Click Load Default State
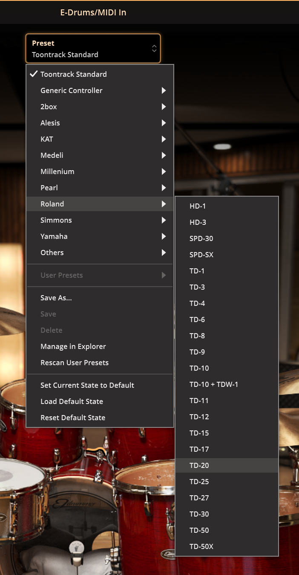 coord(72,401)
